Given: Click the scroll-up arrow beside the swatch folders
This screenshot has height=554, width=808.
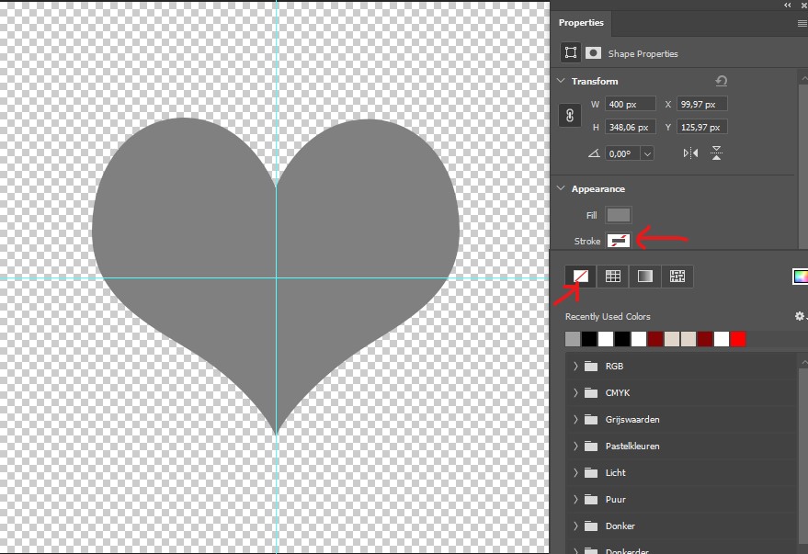Looking at the screenshot, I should click(804, 363).
